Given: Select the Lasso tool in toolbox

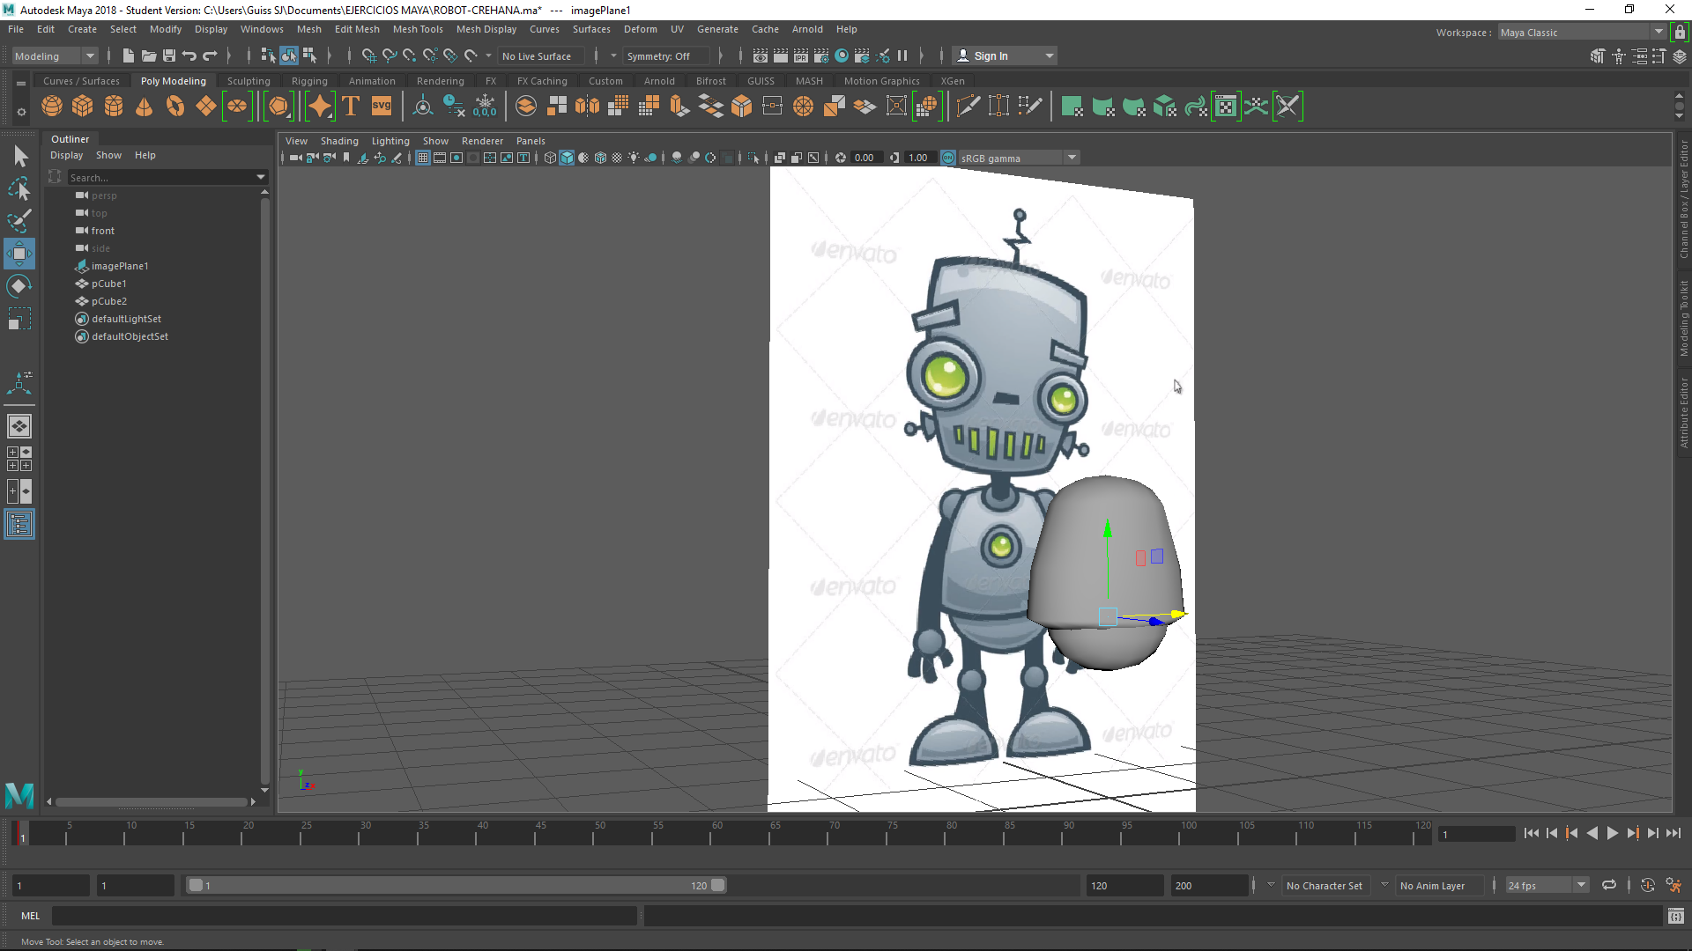Looking at the screenshot, I should 19,188.
